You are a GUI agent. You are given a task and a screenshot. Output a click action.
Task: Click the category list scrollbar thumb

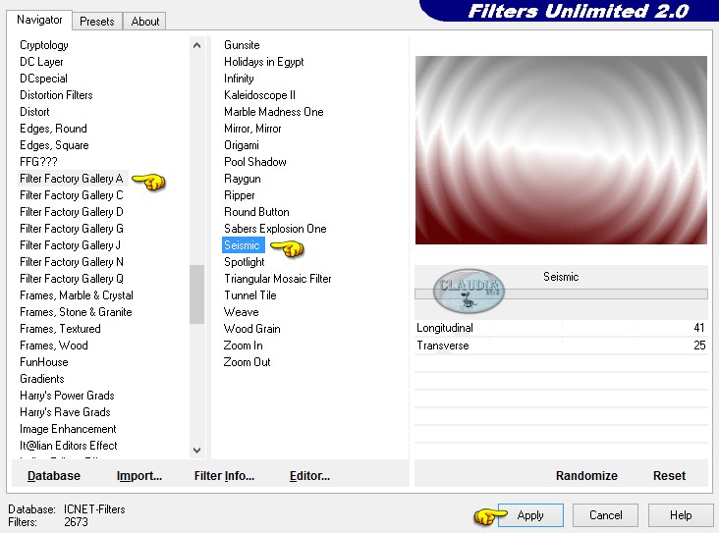click(196, 294)
